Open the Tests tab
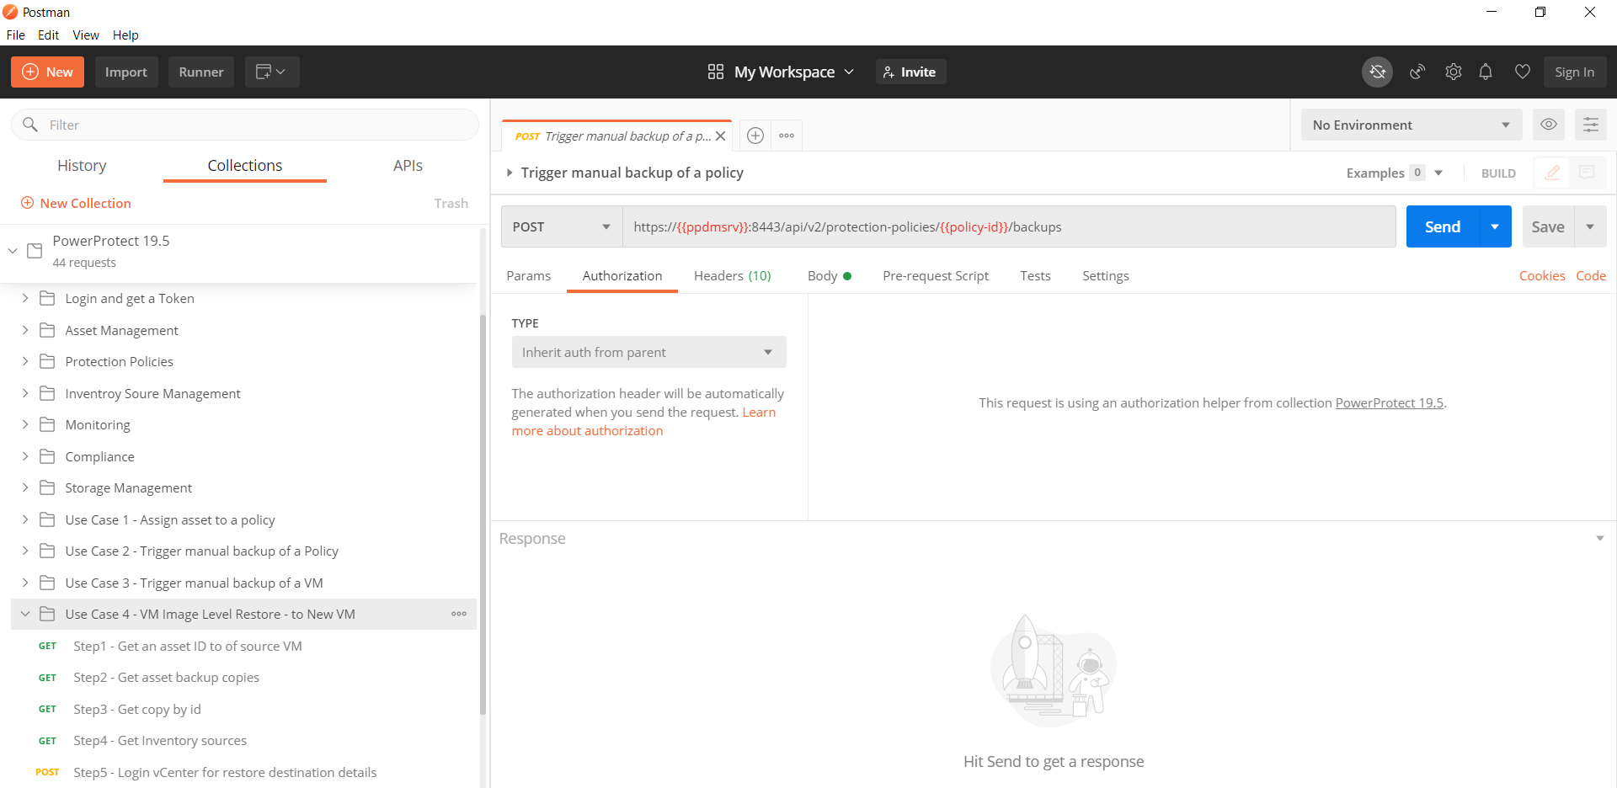The image size is (1617, 788). pyautogui.click(x=1035, y=275)
